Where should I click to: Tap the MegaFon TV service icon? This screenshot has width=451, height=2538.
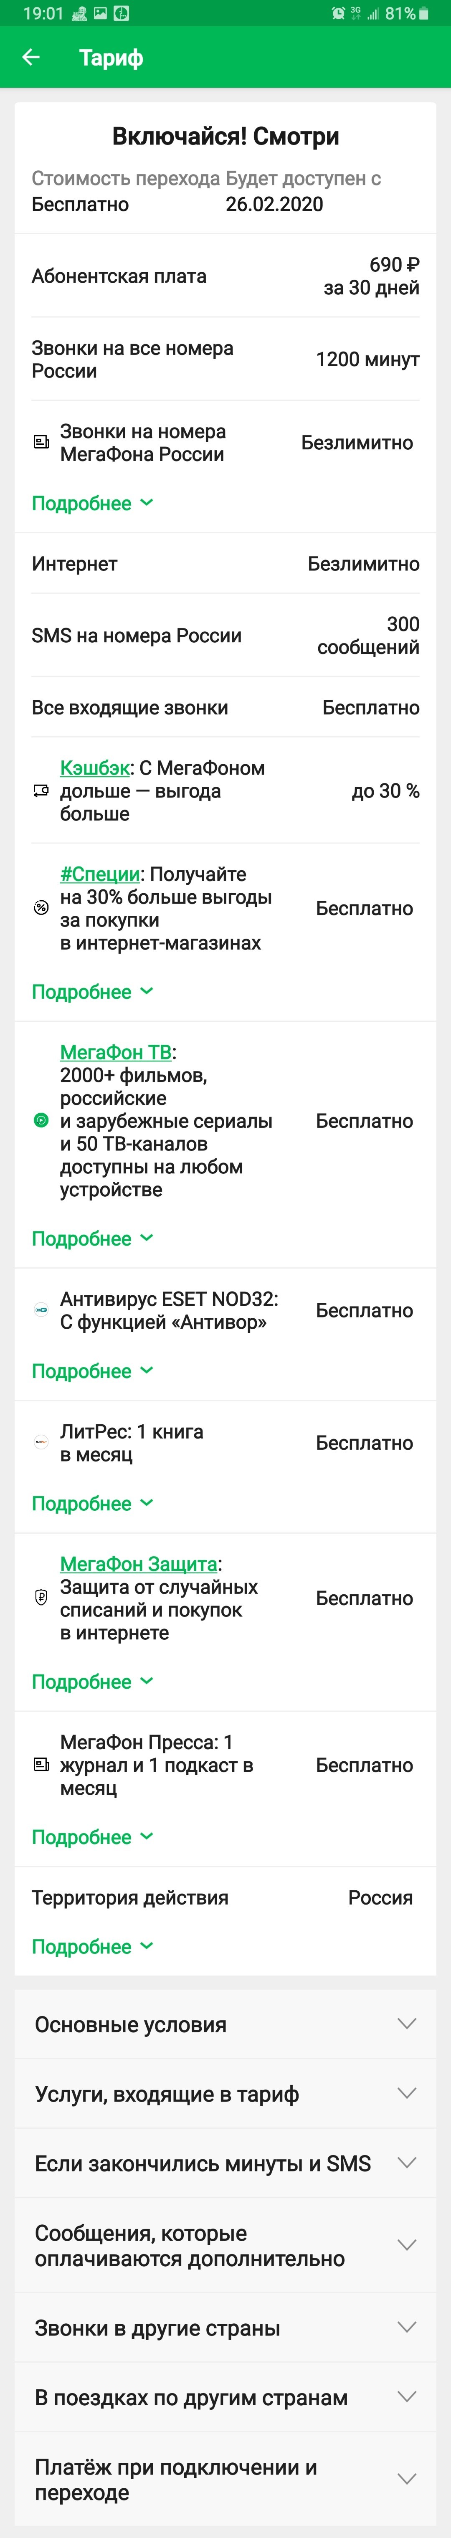(41, 1120)
